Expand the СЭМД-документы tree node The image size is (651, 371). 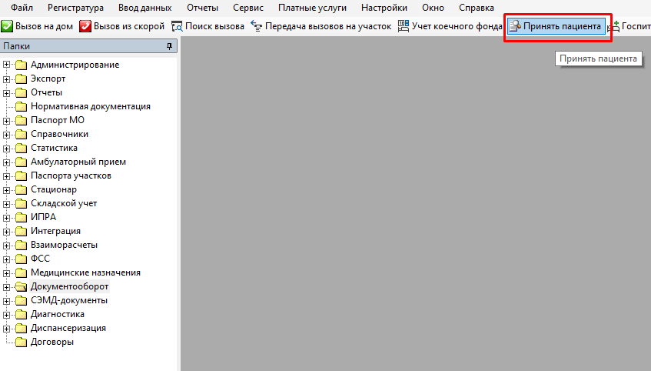(x=6, y=301)
